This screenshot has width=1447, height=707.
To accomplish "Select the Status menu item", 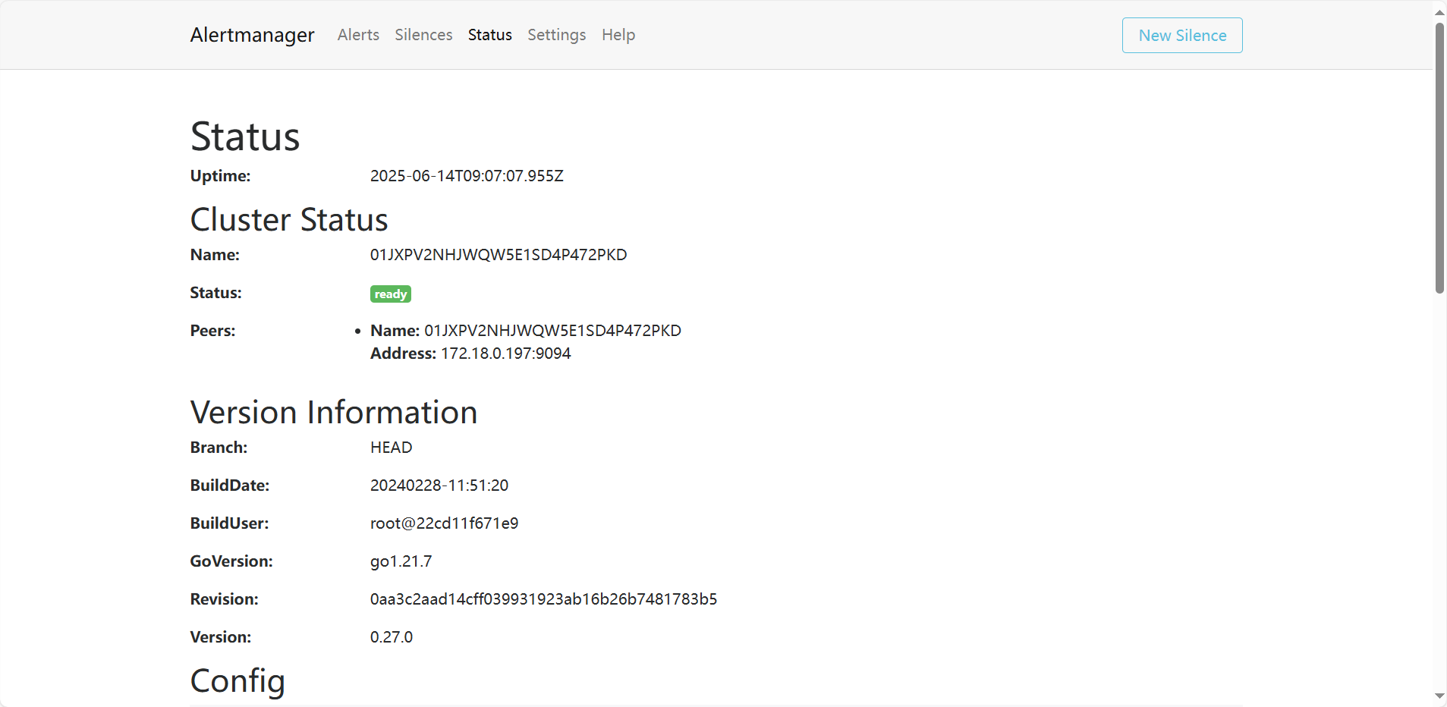I will coord(489,35).
